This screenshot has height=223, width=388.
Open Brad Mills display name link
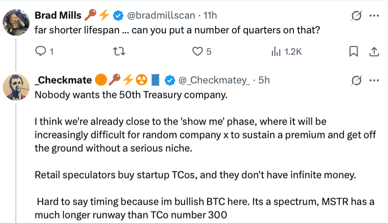tap(58, 16)
